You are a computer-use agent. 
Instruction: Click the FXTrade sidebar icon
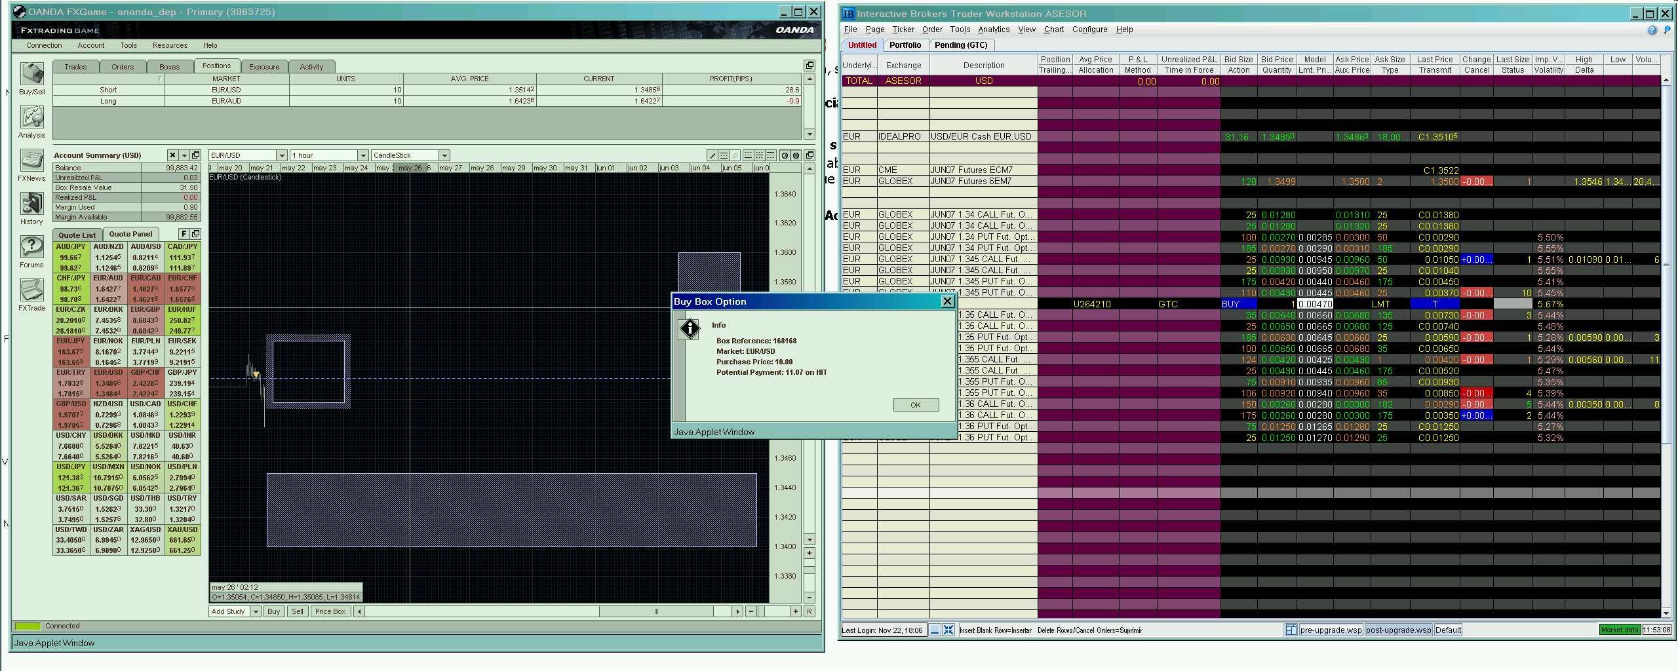point(31,291)
